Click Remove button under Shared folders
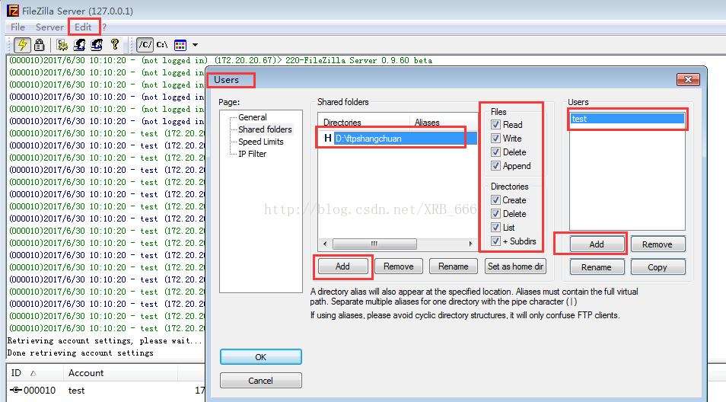Viewport: 726px width, 402px height. coord(398,266)
